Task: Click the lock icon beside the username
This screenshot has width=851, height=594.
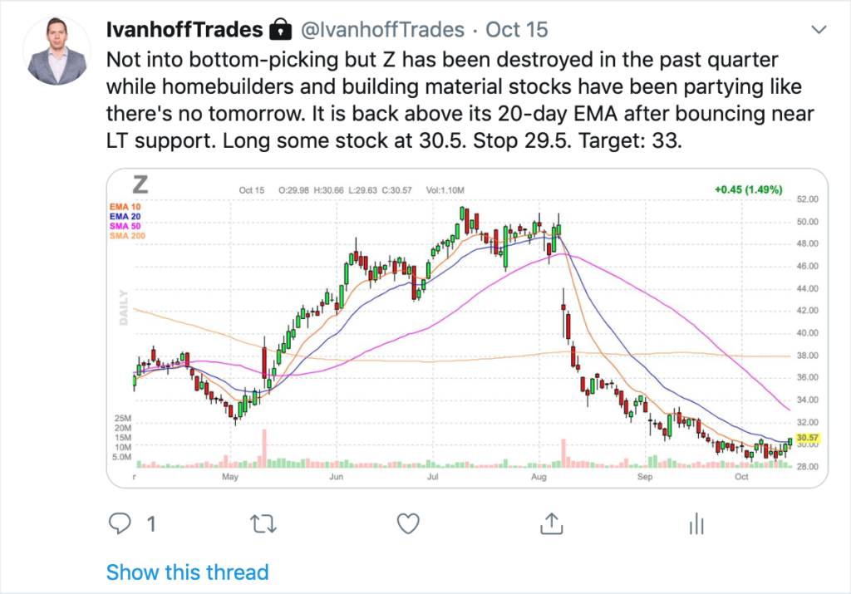Action: 281,30
